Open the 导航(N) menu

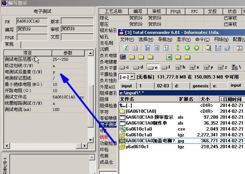(x=165, y=39)
